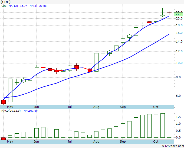Click the (CDE) chart title

click(x=5, y=2)
